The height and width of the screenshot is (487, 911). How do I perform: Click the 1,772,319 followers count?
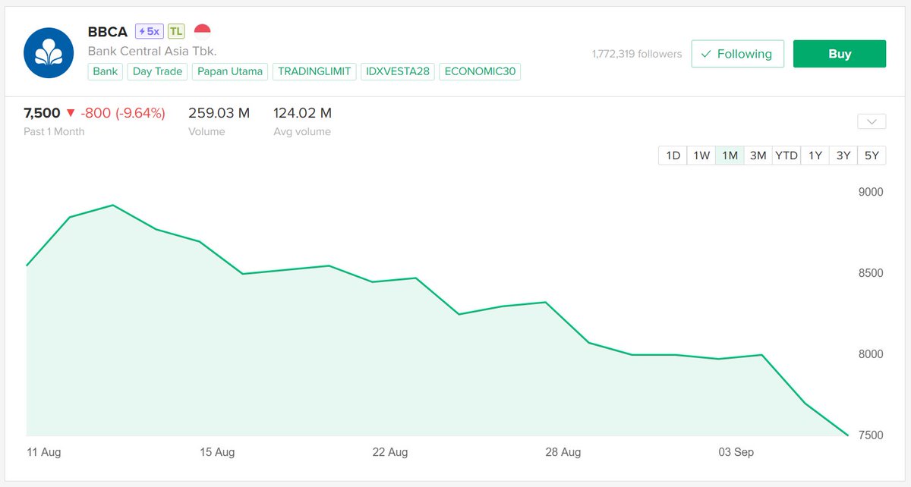(x=637, y=54)
